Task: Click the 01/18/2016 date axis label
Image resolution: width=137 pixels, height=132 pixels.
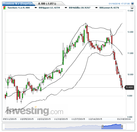Action: 124,119
